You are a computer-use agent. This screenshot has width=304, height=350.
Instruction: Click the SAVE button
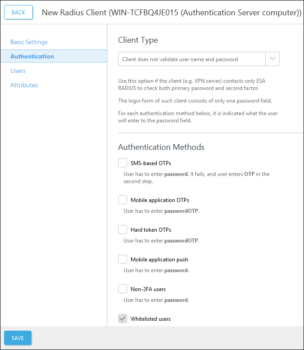(18, 338)
